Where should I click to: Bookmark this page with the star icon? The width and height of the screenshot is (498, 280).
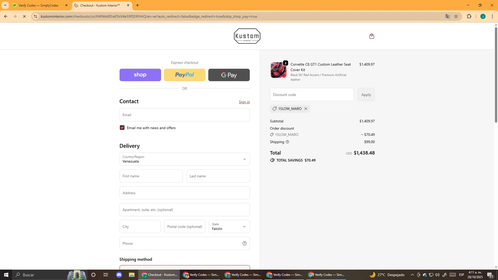pyautogui.click(x=456, y=16)
